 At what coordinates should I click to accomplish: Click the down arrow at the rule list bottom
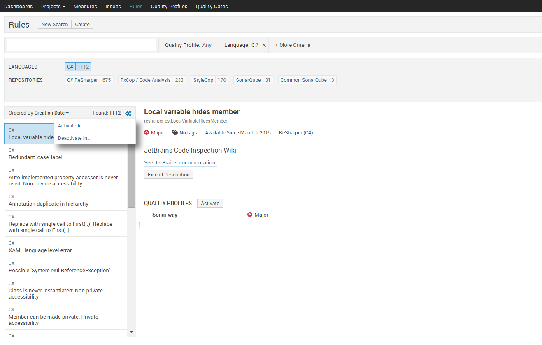click(x=131, y=332)
